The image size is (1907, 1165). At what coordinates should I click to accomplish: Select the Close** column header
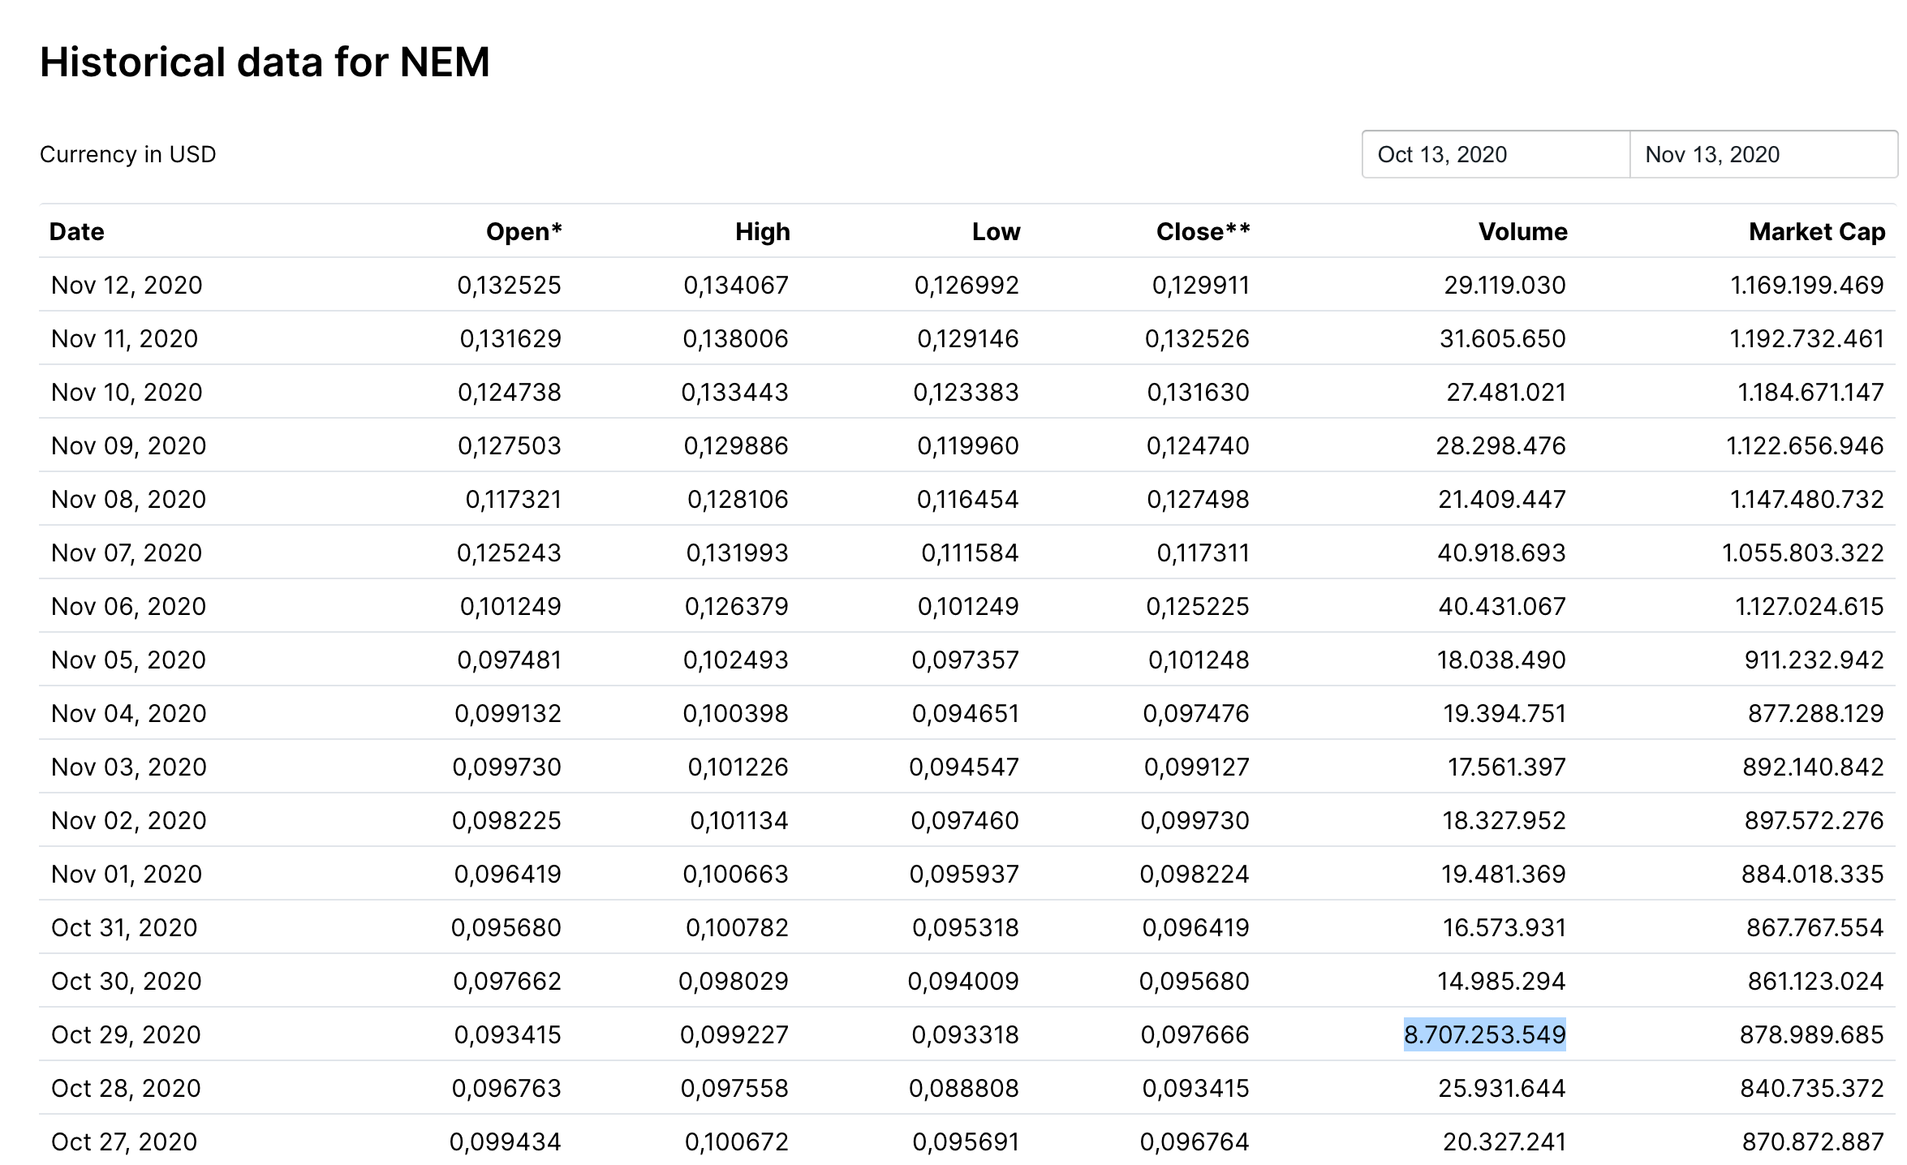click(x=1203, y=232)
